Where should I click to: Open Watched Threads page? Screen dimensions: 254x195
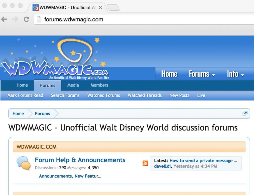(x=145, y=95)
